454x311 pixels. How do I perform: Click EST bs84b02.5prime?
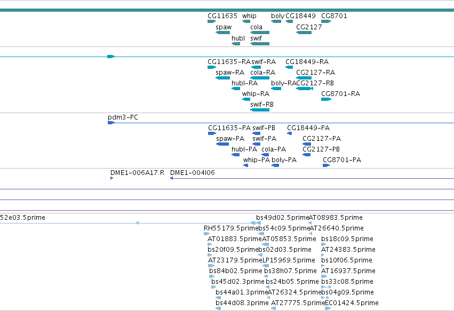pos(212,276)
